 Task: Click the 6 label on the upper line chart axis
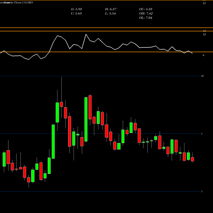click(x=204, y=55)
